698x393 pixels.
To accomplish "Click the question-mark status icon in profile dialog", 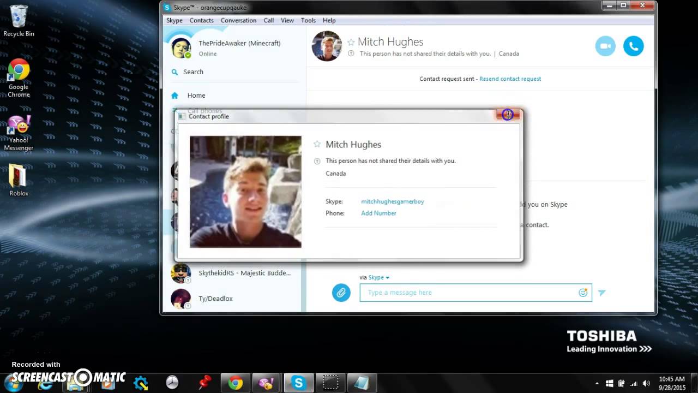I will pyautogui.click(x=317, y=161).
